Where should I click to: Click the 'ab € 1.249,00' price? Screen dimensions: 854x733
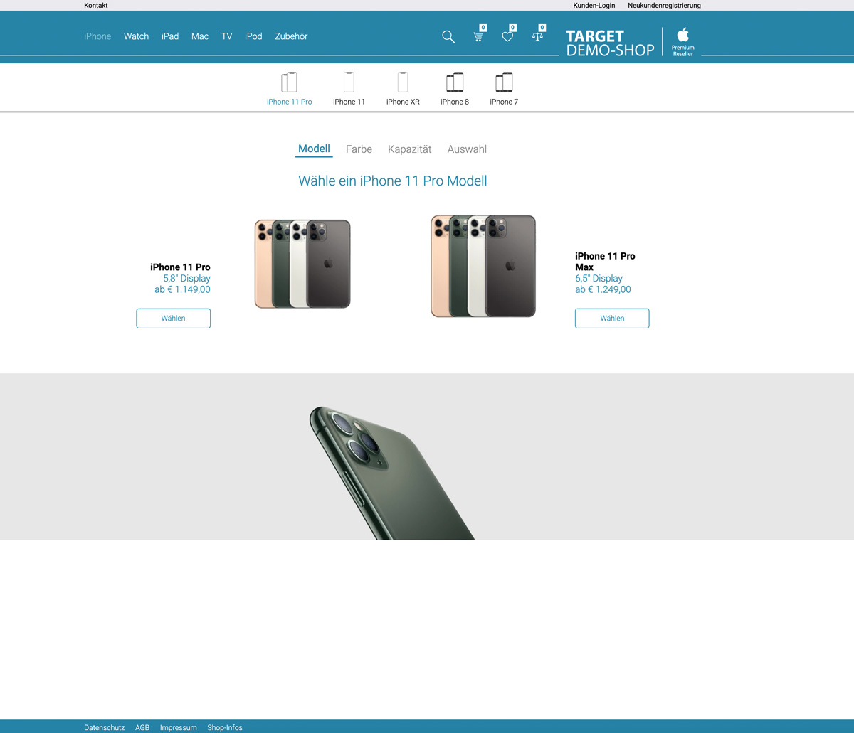click(x=603, y=289)
